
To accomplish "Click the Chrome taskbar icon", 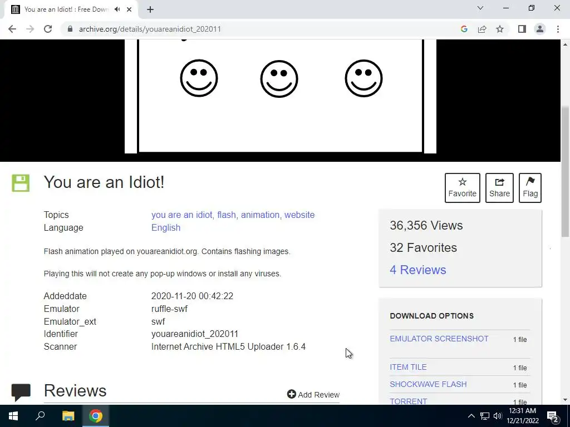I will coord(96,416).
